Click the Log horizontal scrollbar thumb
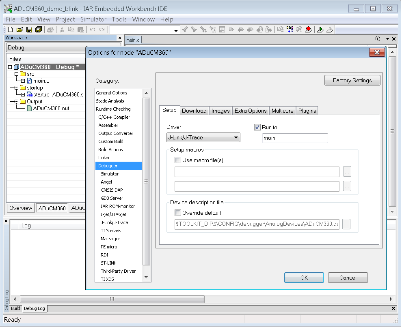Viewport: 402px width, 327px height. tap(112, 299)
